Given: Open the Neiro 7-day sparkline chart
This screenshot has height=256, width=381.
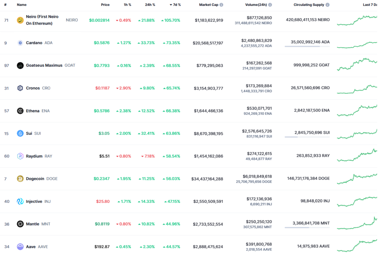Looking at the screenshot, I should click(x=357, y=20).
